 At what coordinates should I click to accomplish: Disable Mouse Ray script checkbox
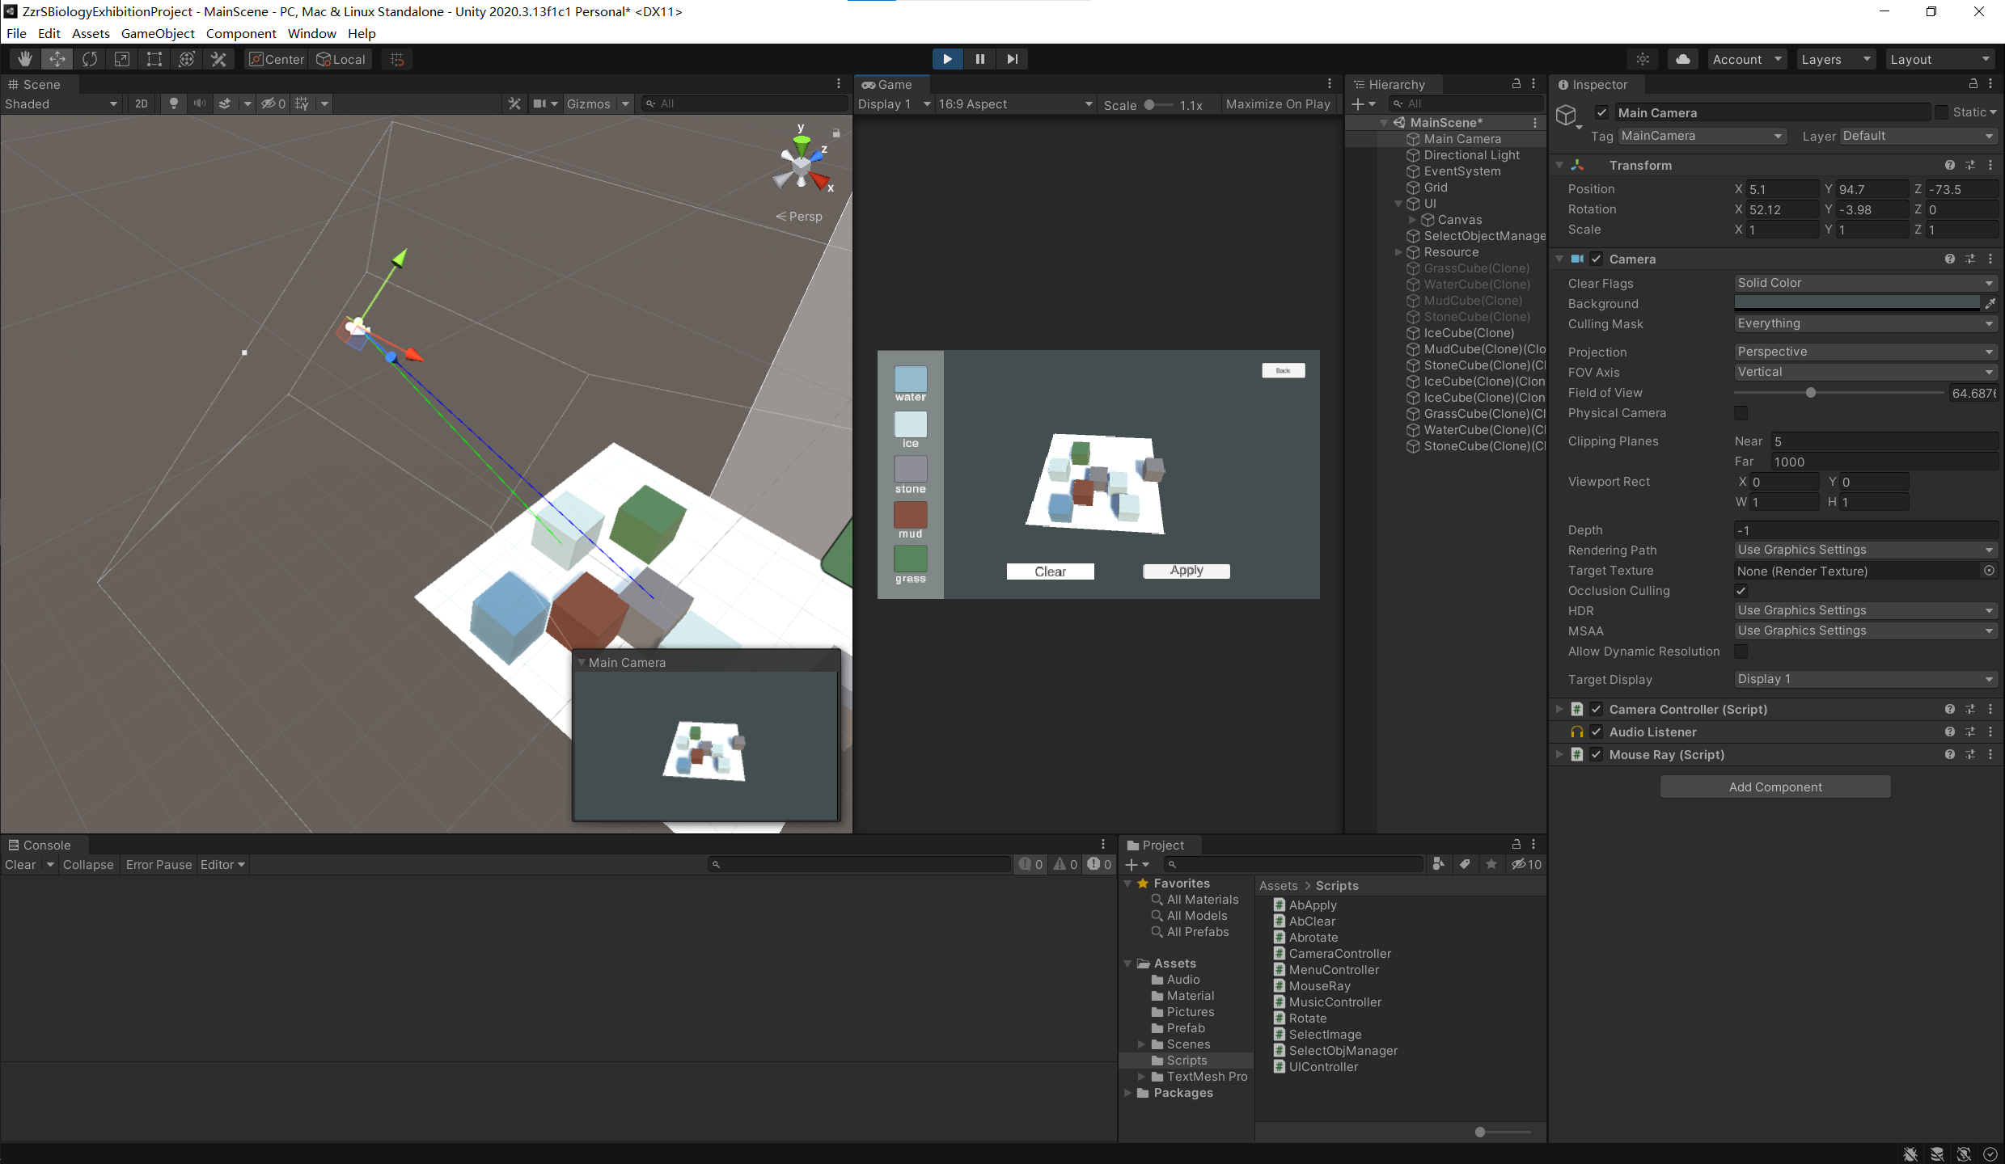[x=1597, y=754]
